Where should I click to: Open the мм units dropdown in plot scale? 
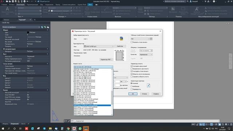123,82
